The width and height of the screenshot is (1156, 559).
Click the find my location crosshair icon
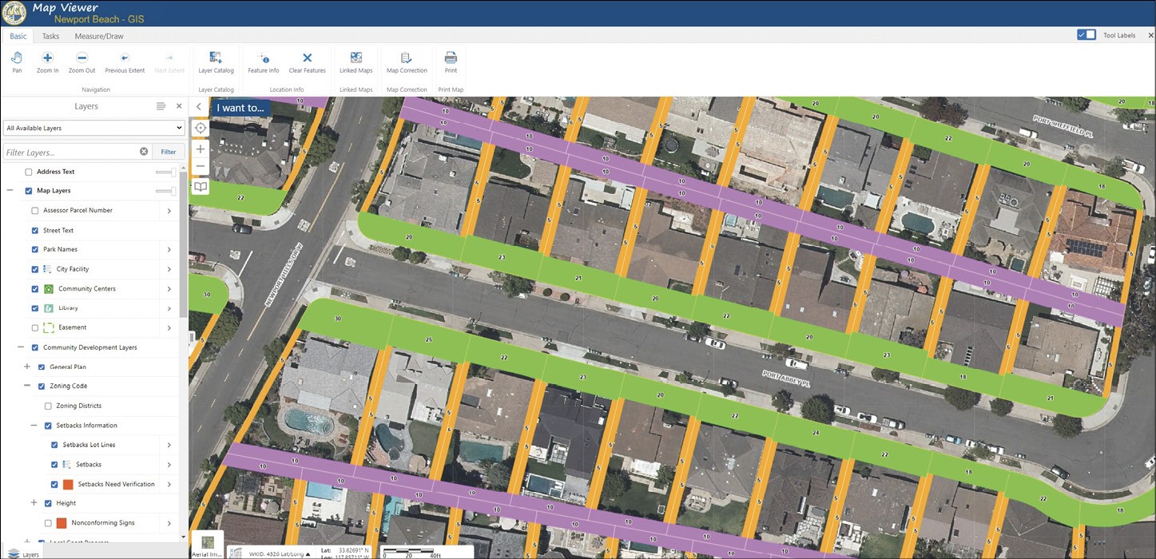tap(200, 128)
